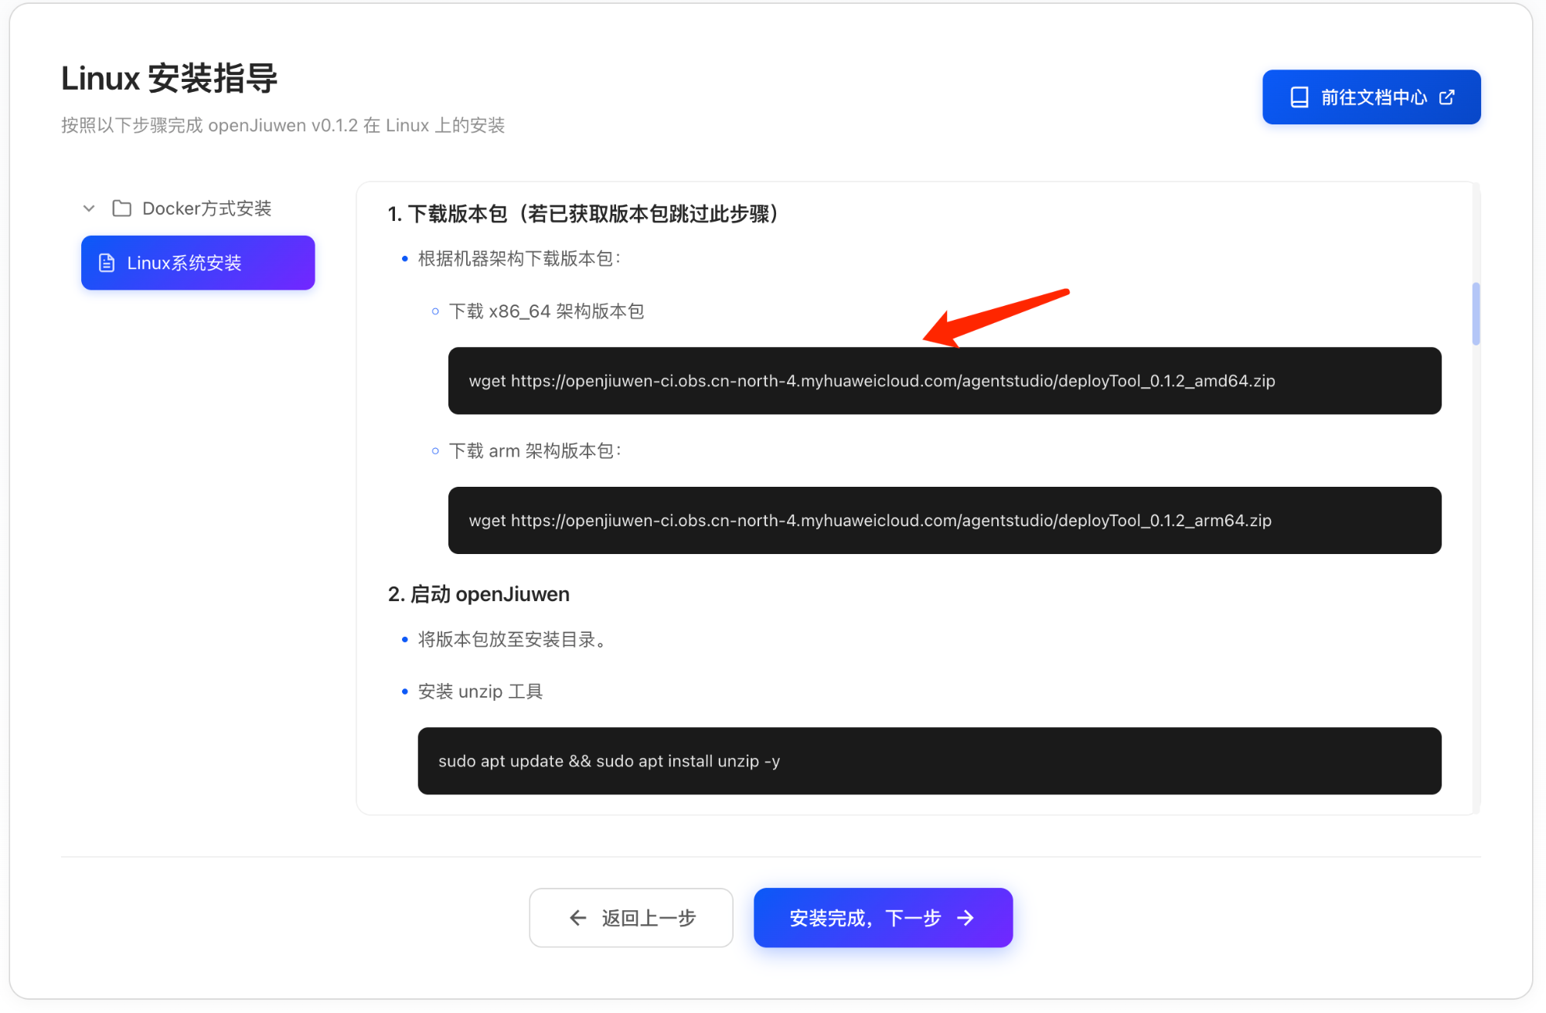The height and width of the screenshot is (1013, 1546).
Task: Click the heading 2. 启动 openJiuwen
Action: [478, 594]
